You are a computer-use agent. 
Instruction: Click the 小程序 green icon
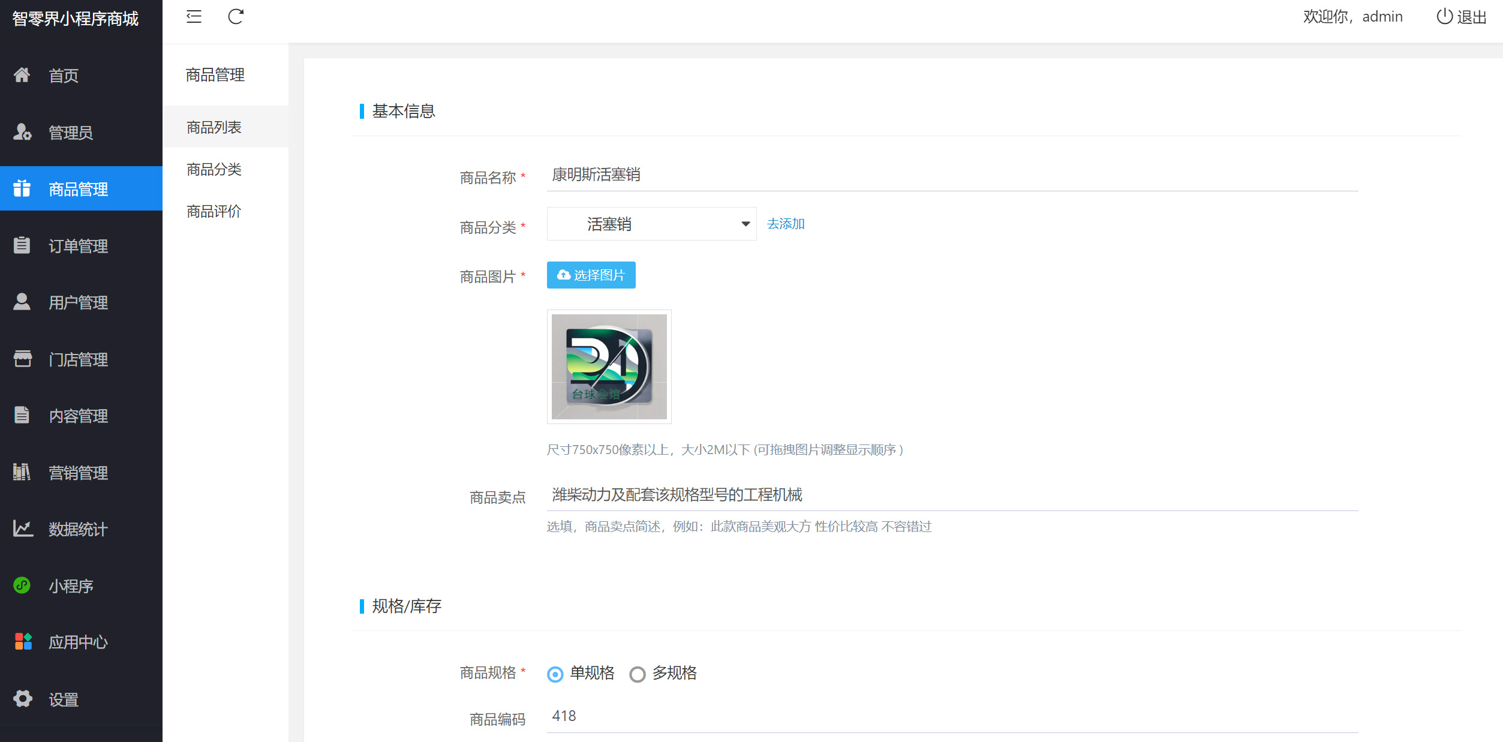(22, 585)
